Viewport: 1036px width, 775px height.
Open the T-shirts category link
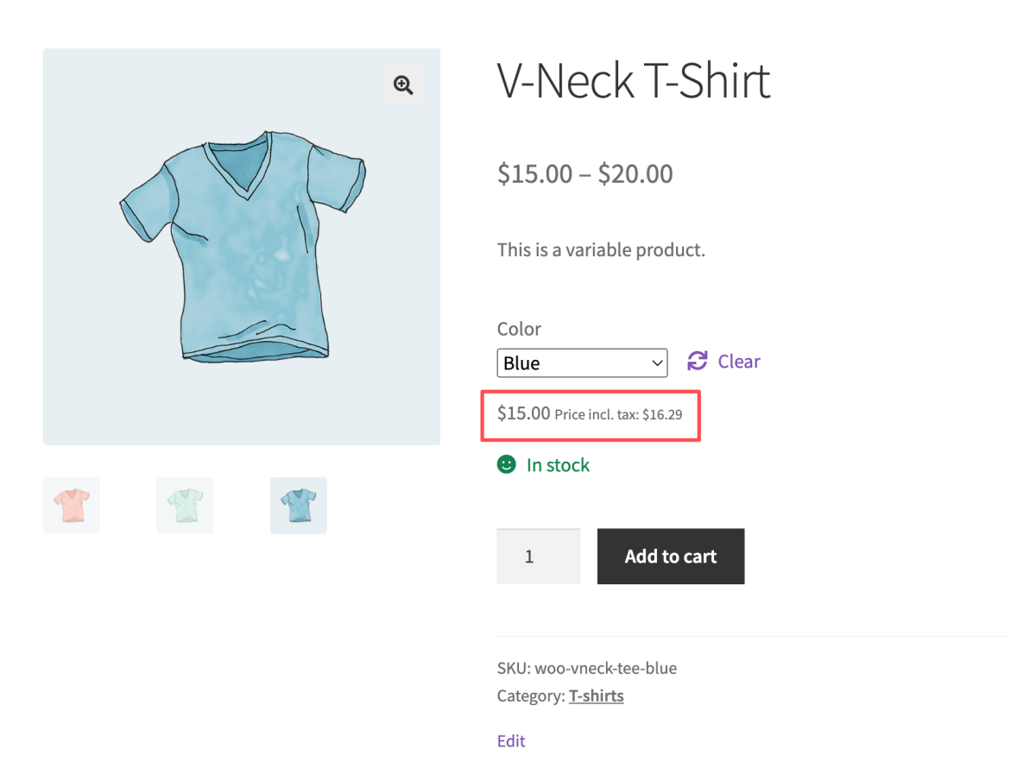click(x=597, y=695)
